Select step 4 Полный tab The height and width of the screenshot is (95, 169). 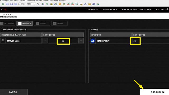(59, 23)
